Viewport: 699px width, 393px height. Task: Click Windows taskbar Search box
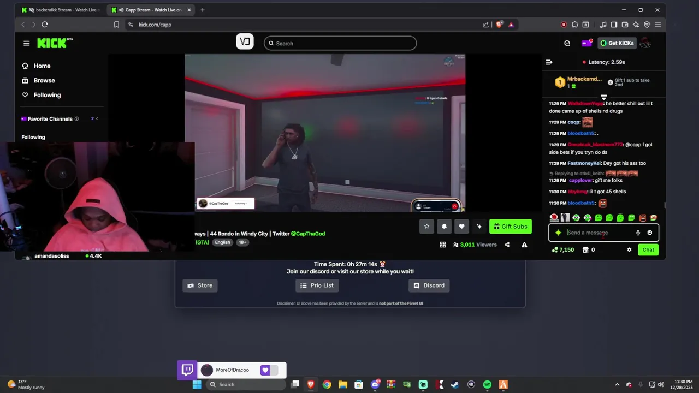point(246,384)
